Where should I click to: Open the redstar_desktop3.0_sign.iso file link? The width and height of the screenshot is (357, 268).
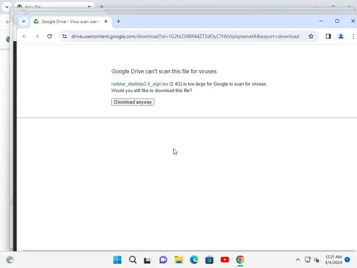pyautogui.click(x=139, y=84)
